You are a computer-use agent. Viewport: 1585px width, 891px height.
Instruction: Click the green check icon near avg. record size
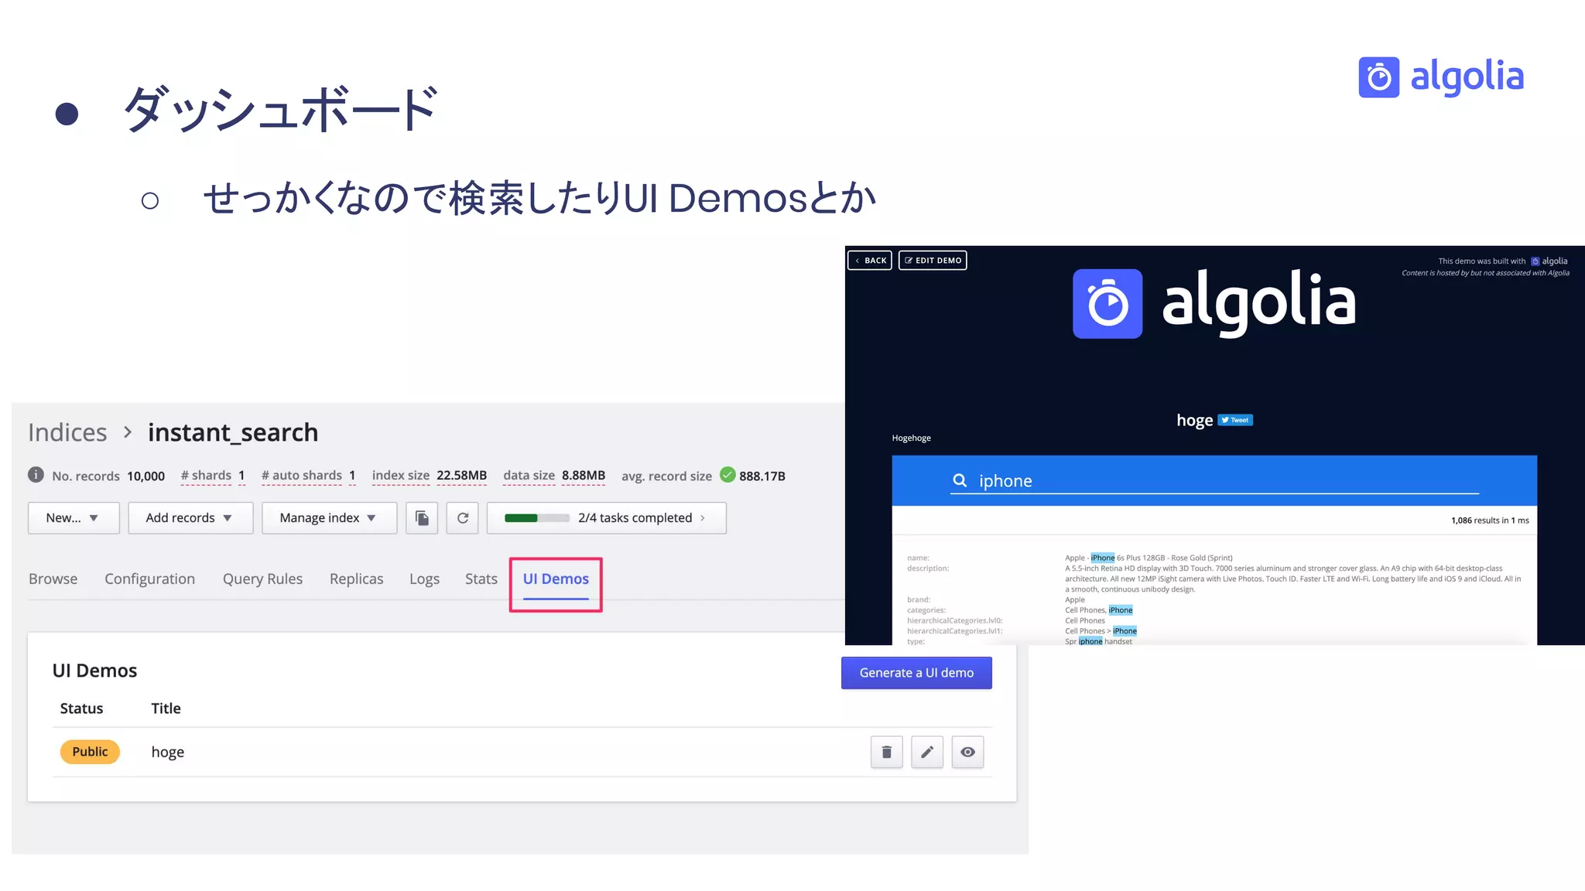(727, 475)
